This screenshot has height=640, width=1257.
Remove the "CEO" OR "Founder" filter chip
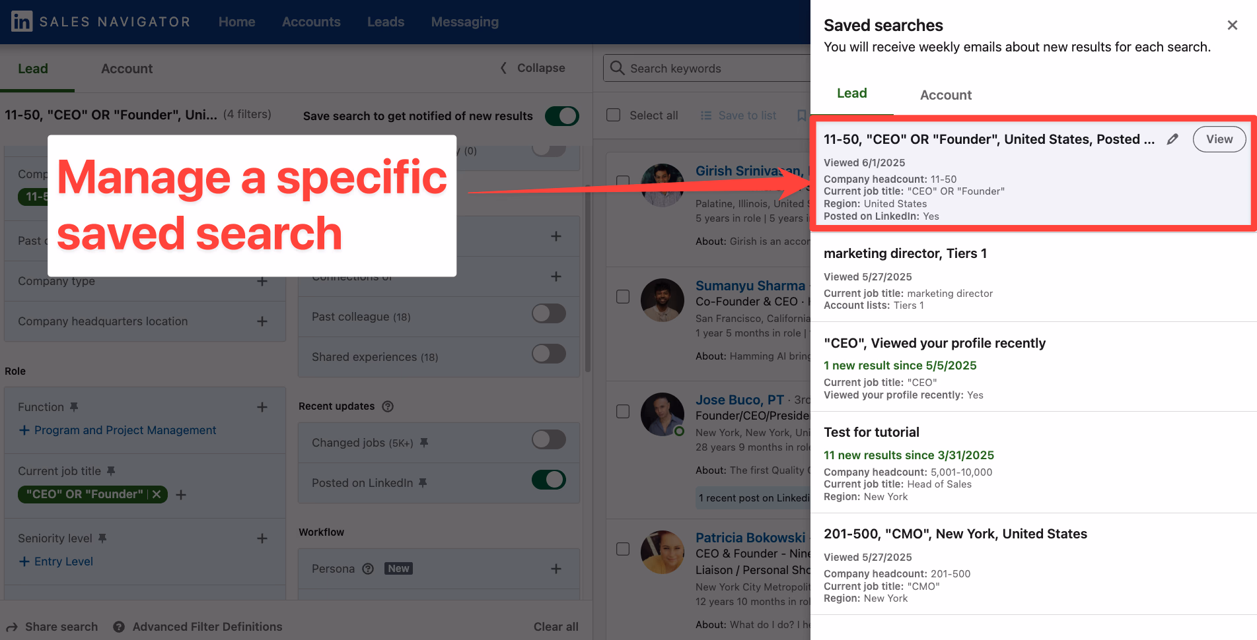(157, 494)
